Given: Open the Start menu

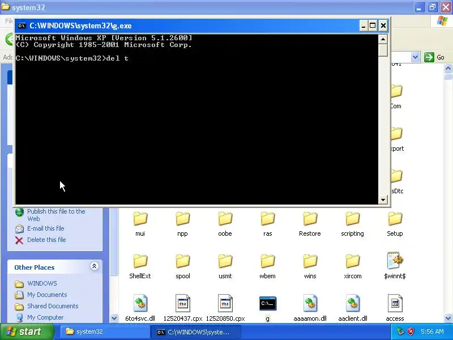Looking at the screenshot, I should pyautogui.click(x=27, y=331).
